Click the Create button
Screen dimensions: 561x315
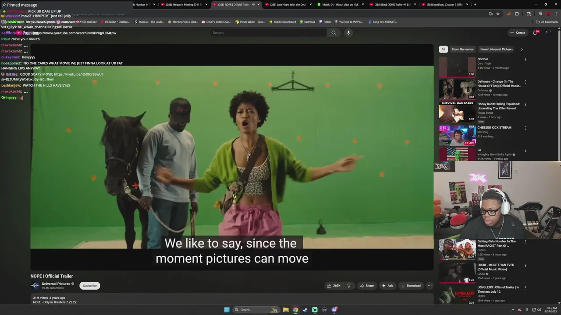point(518,32)
